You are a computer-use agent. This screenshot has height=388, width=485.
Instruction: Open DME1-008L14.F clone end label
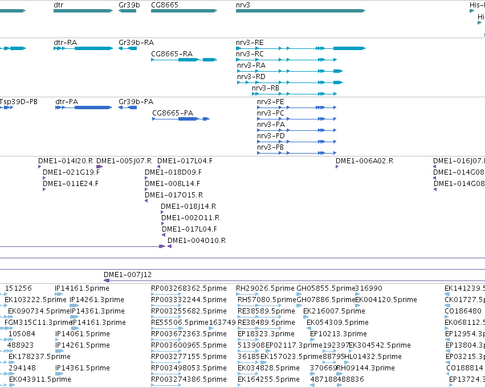tap(172, 184)
